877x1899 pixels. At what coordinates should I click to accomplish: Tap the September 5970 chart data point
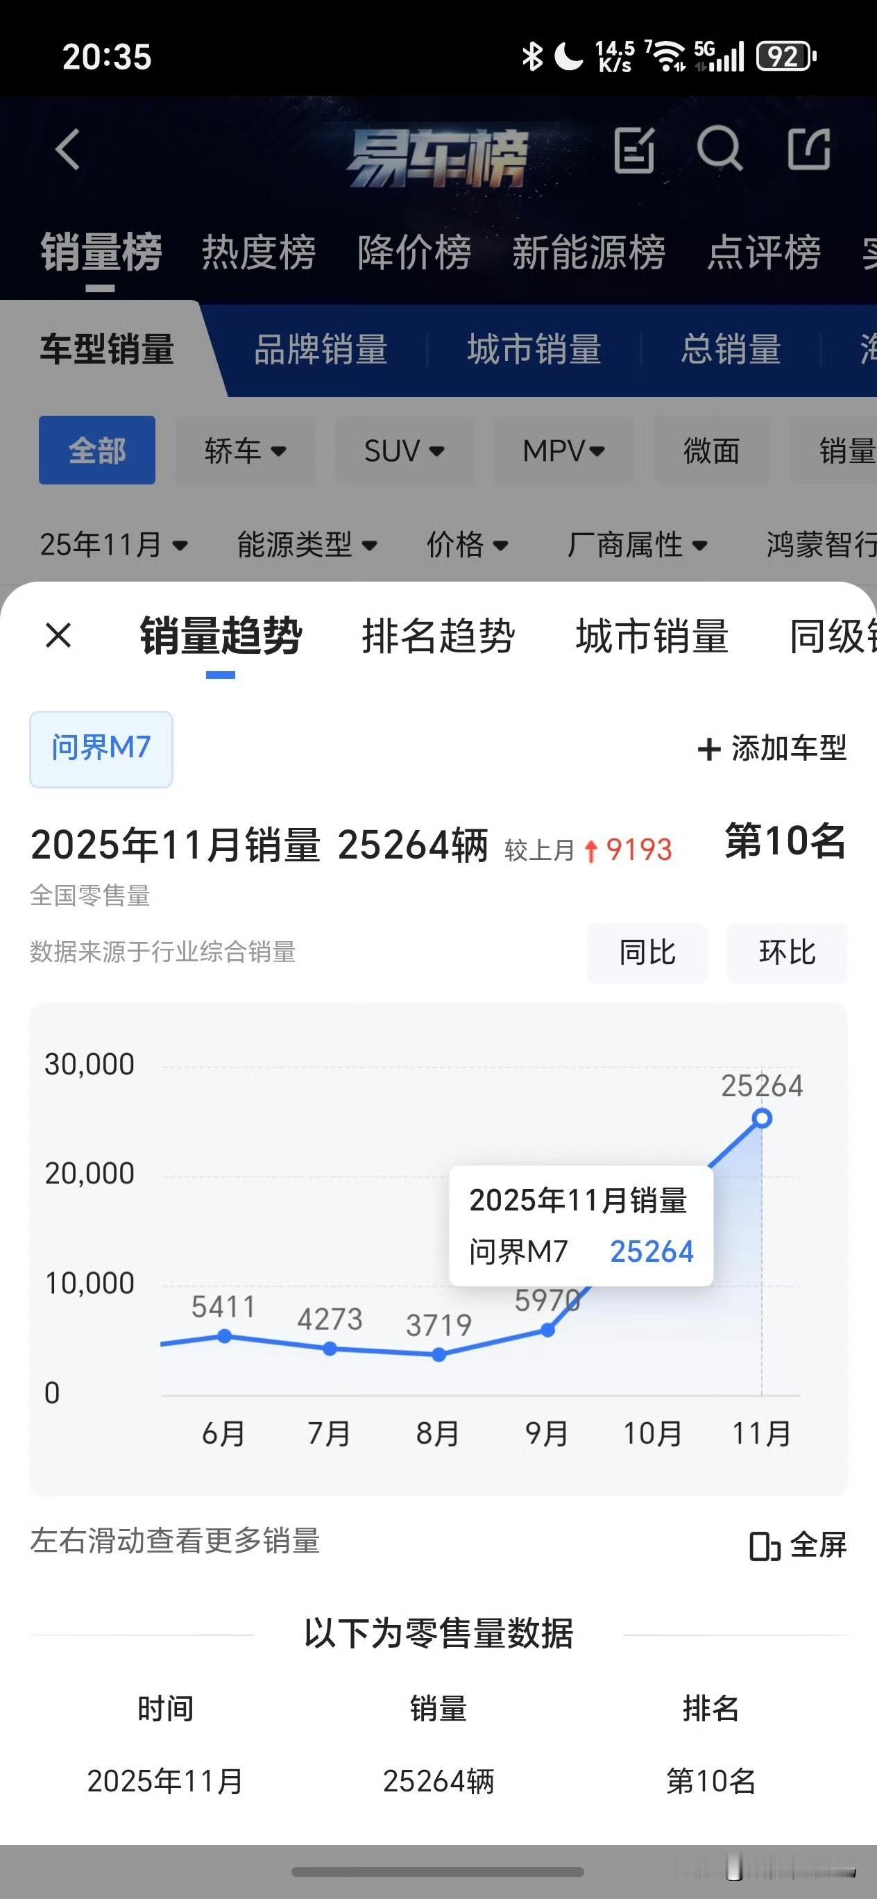[547, 1330]
